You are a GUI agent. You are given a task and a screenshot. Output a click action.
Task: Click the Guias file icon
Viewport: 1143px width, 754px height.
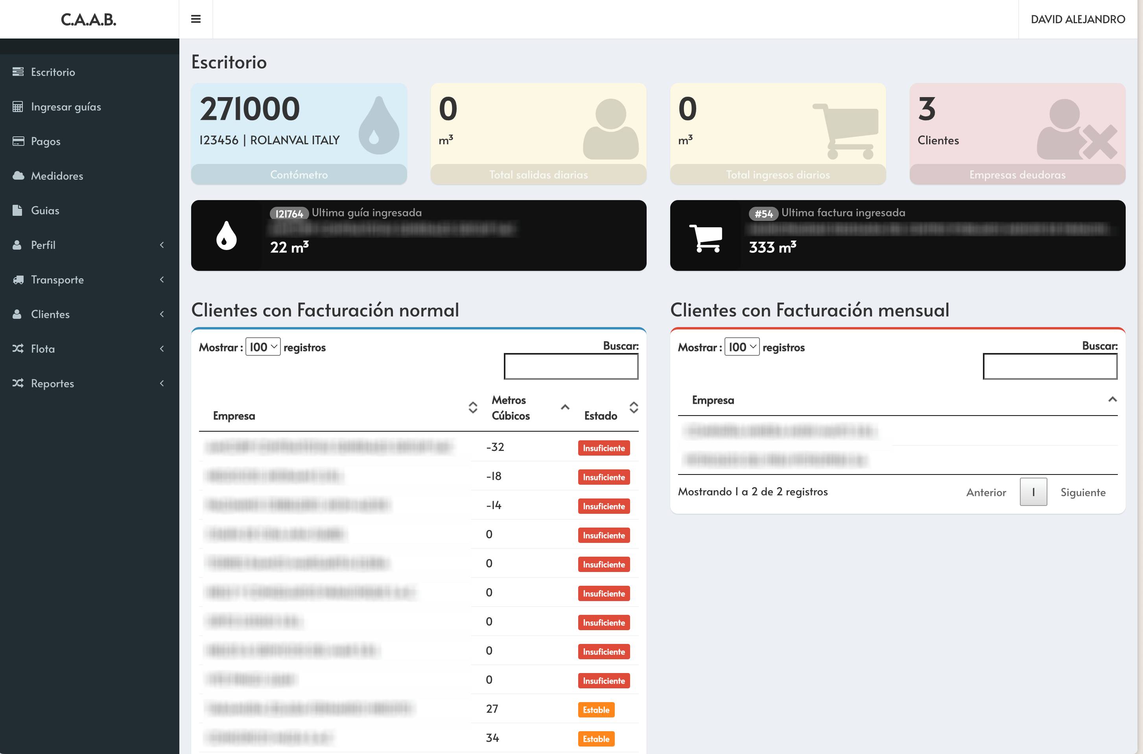17,210
